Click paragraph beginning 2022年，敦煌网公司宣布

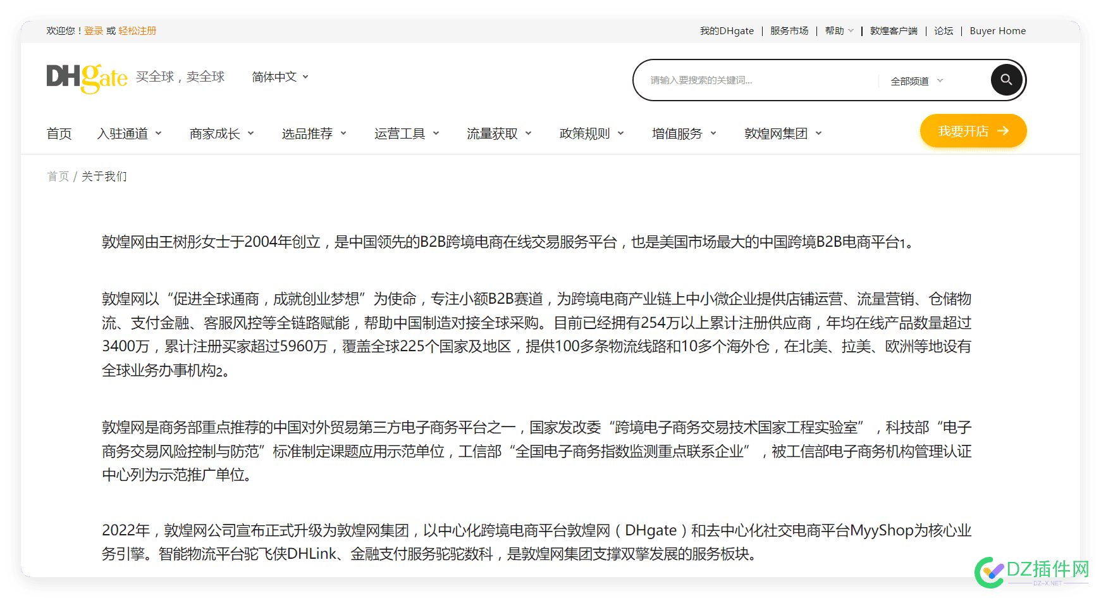[536, 542]
